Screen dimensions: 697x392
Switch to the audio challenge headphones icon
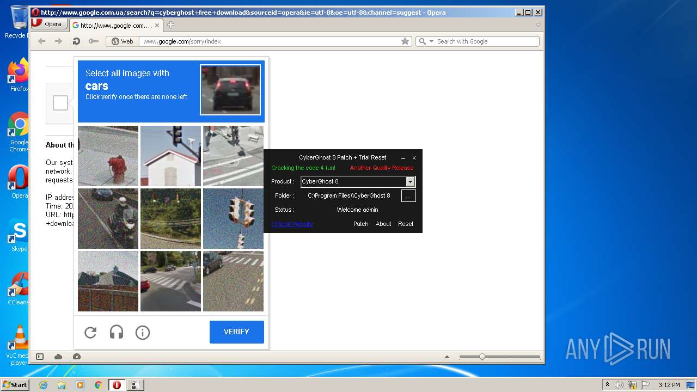117,332
